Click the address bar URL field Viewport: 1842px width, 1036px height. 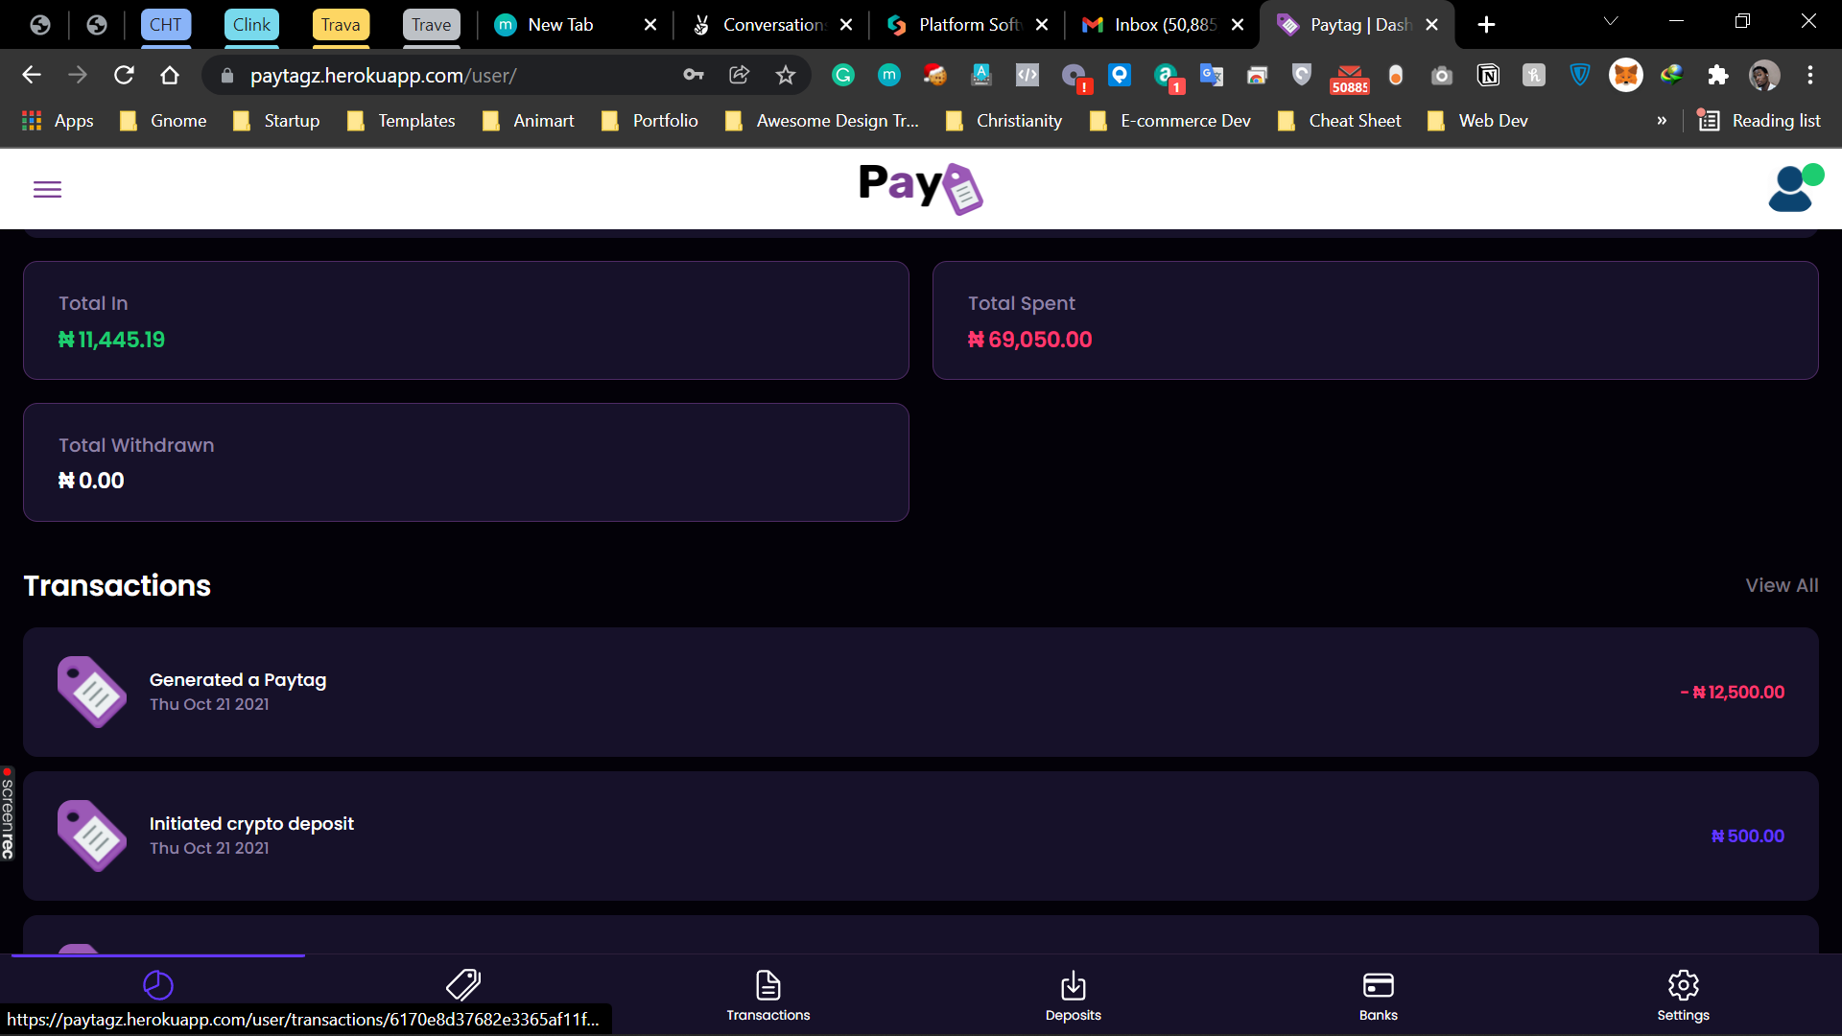click(x=451, y=75)
